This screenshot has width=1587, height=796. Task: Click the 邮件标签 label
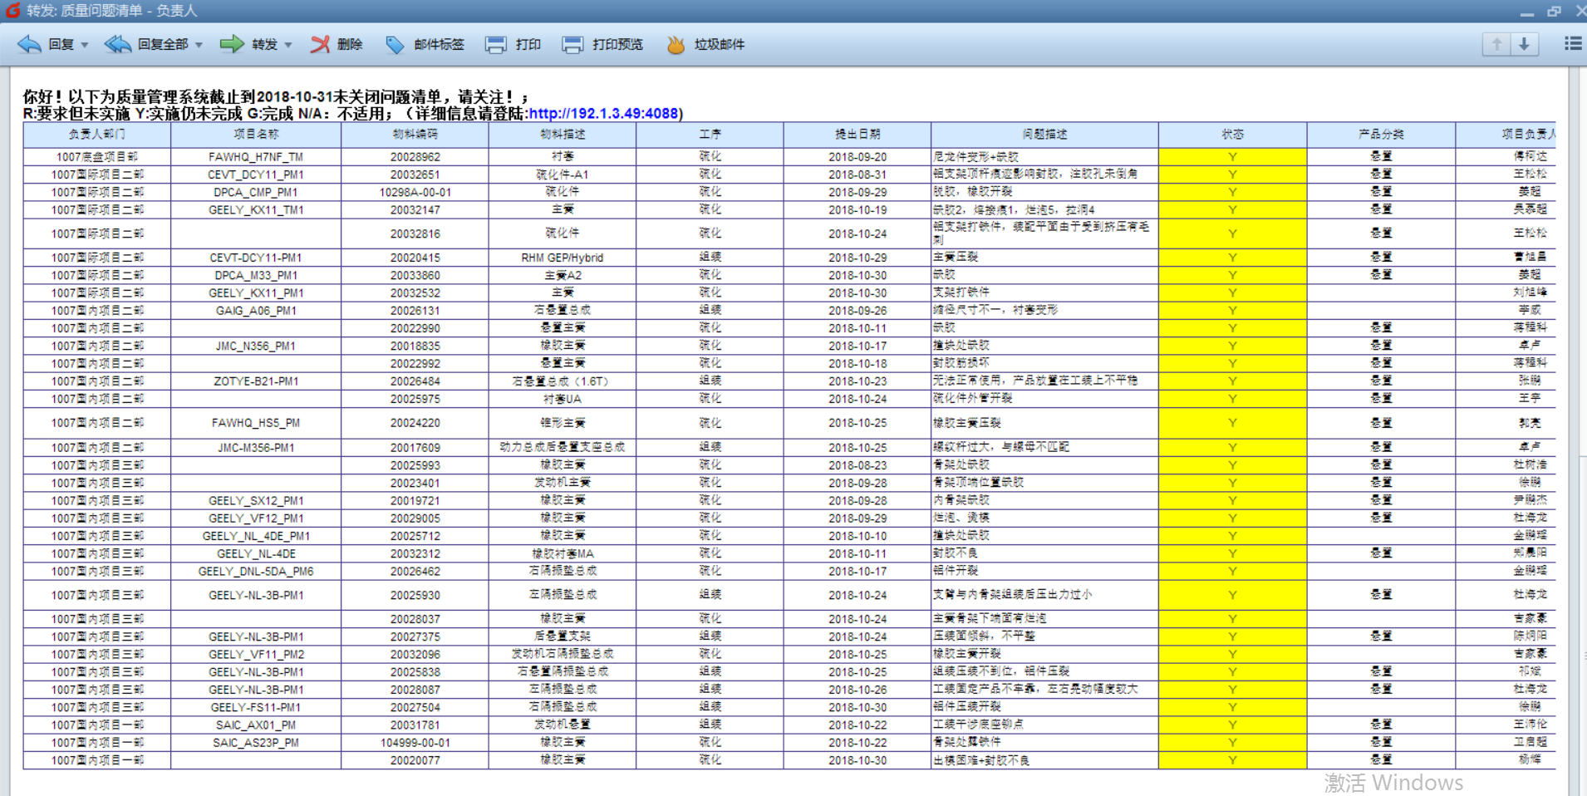click(x=440, y=45)
